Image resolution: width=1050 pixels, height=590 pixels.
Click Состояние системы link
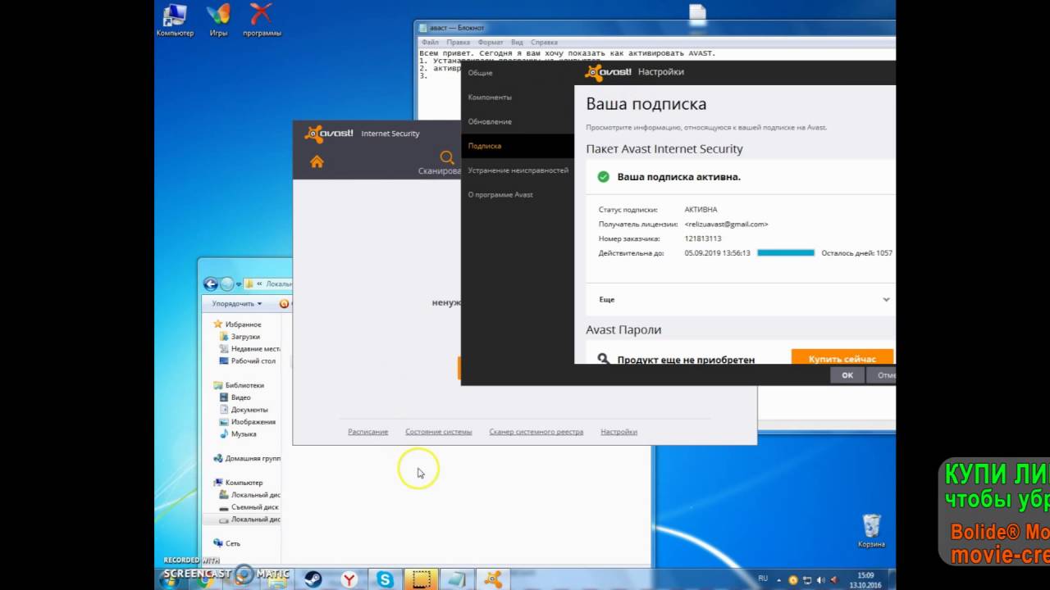(x=439, y=432)
